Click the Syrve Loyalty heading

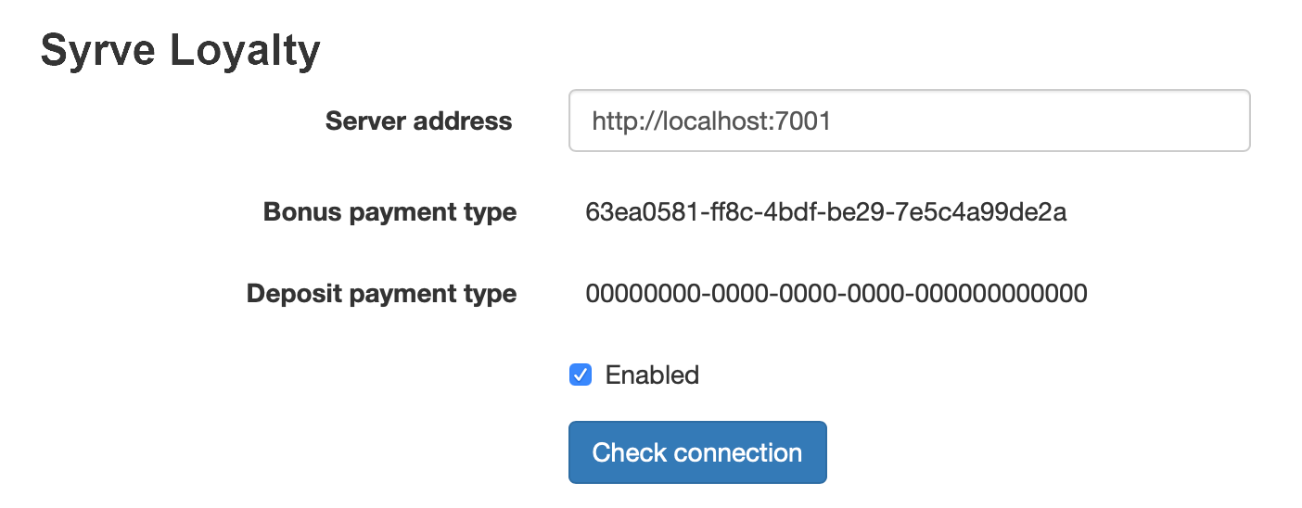tap(181, 51)
